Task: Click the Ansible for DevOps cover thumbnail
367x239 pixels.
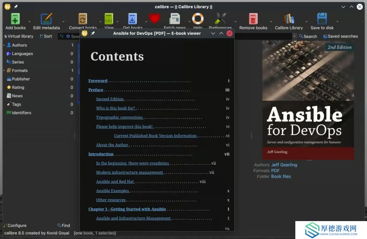Action: tap(308, 100)
